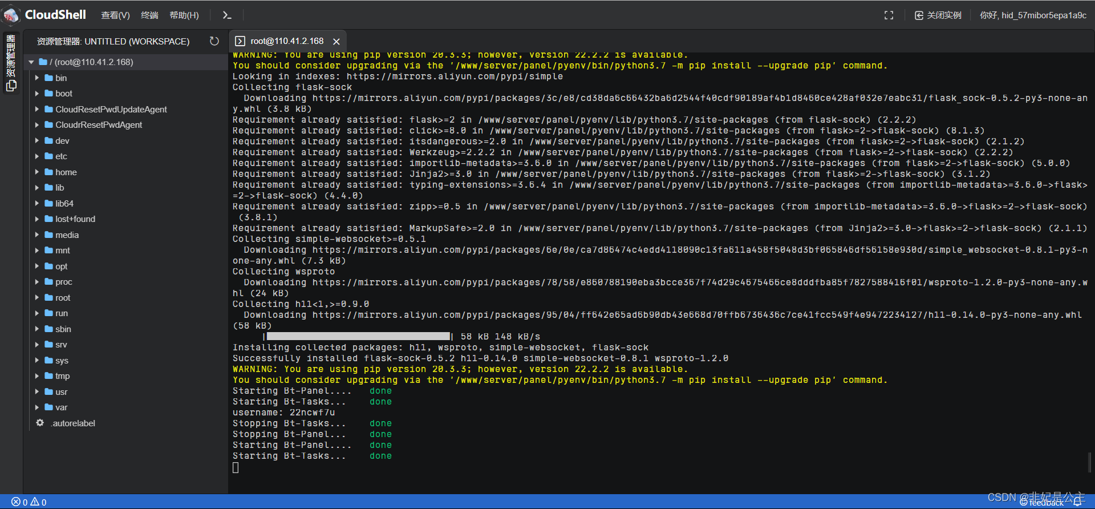Click the 资源管理器 UNTITLED (WORKSPACE) header
This screenshot has height=509, width=1095.
[113, 41]
